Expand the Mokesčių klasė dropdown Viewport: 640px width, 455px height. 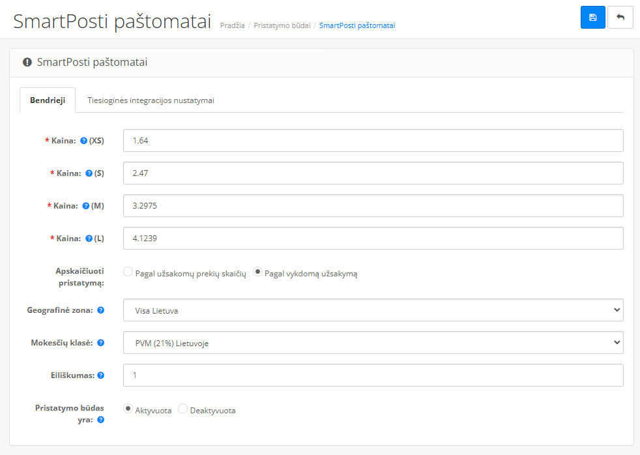373,343
